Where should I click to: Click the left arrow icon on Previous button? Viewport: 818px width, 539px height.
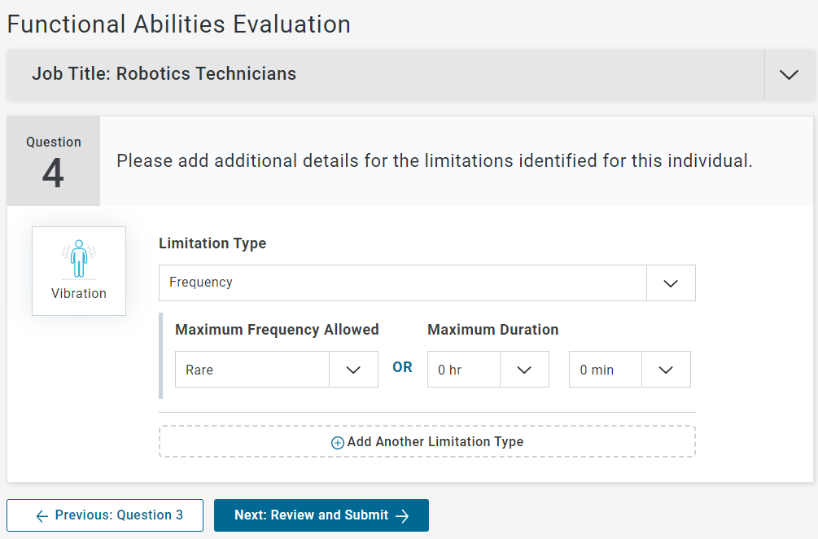point(42,515)
